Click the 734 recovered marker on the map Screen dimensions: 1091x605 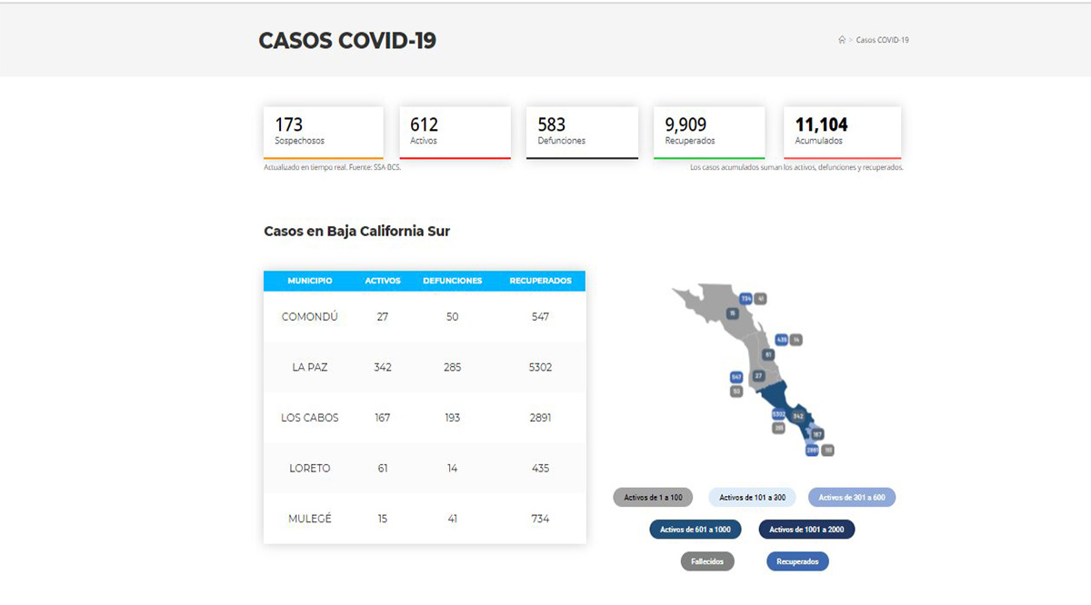pyautogui.click(x=746, y=299)
